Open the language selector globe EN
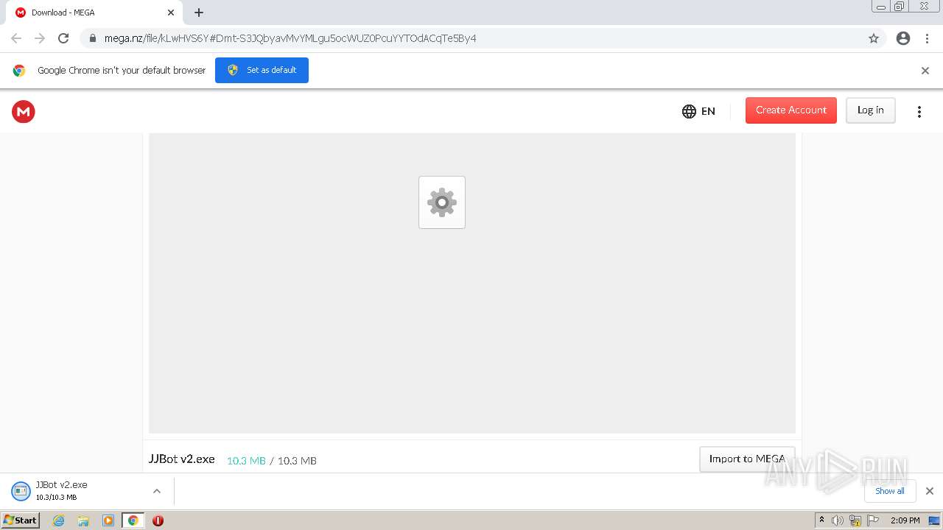 tap(698, 111)
